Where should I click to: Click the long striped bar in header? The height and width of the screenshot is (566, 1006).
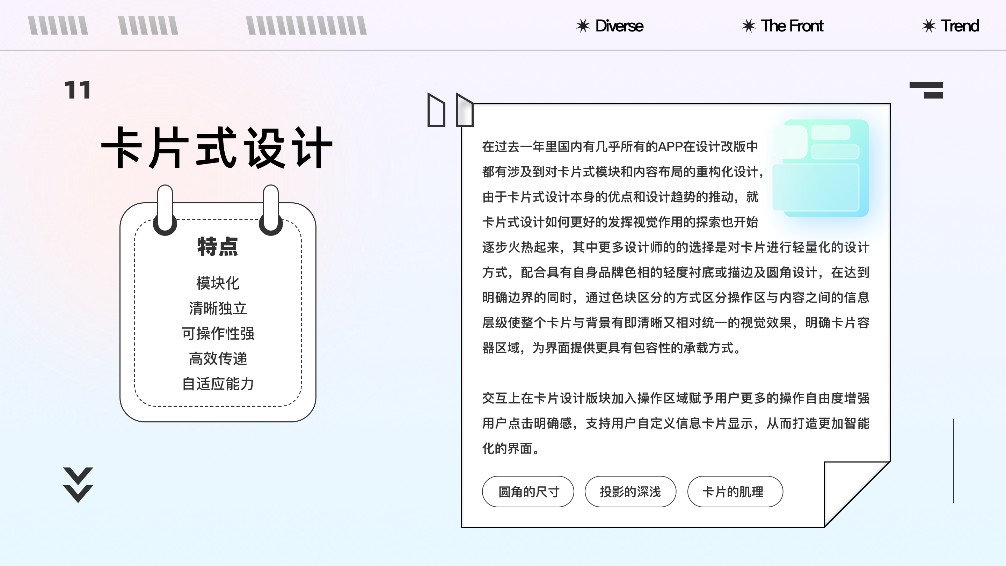tap(306, 26)
